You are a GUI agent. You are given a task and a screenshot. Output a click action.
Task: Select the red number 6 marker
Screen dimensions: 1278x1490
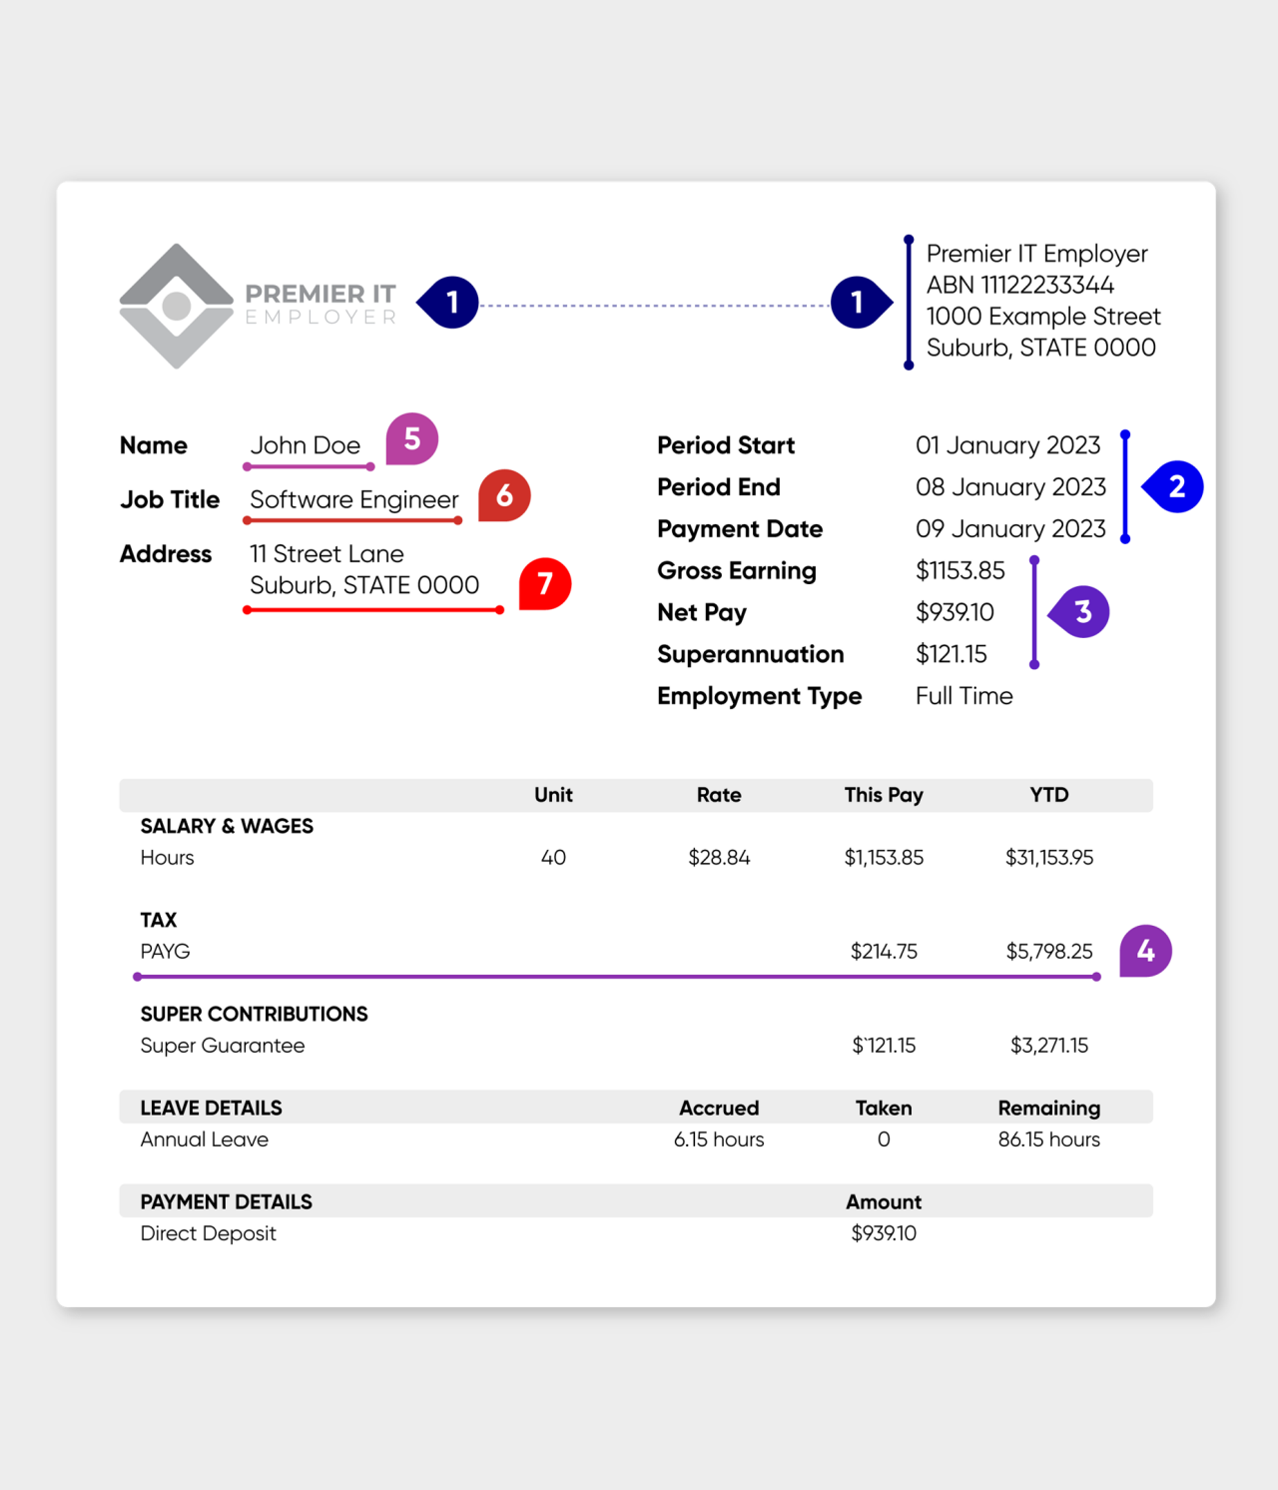coord(504,495)
